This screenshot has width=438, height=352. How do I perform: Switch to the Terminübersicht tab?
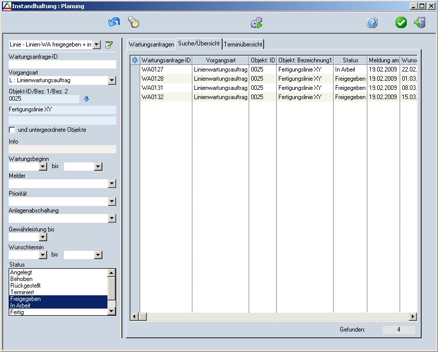pyautogui.click(x=243, y=44)
